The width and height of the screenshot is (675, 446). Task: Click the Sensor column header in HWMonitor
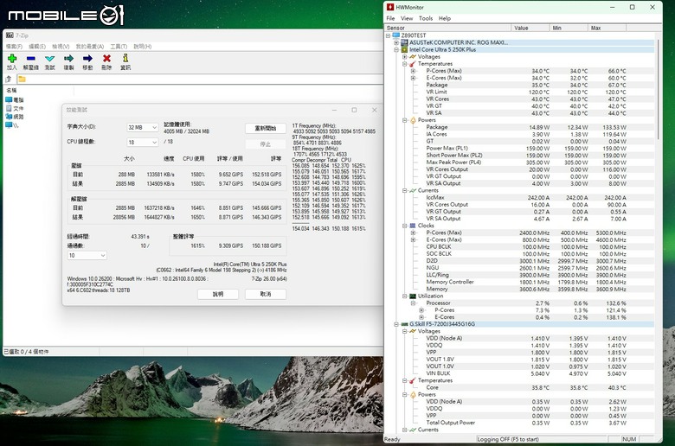tap(447, 28)
